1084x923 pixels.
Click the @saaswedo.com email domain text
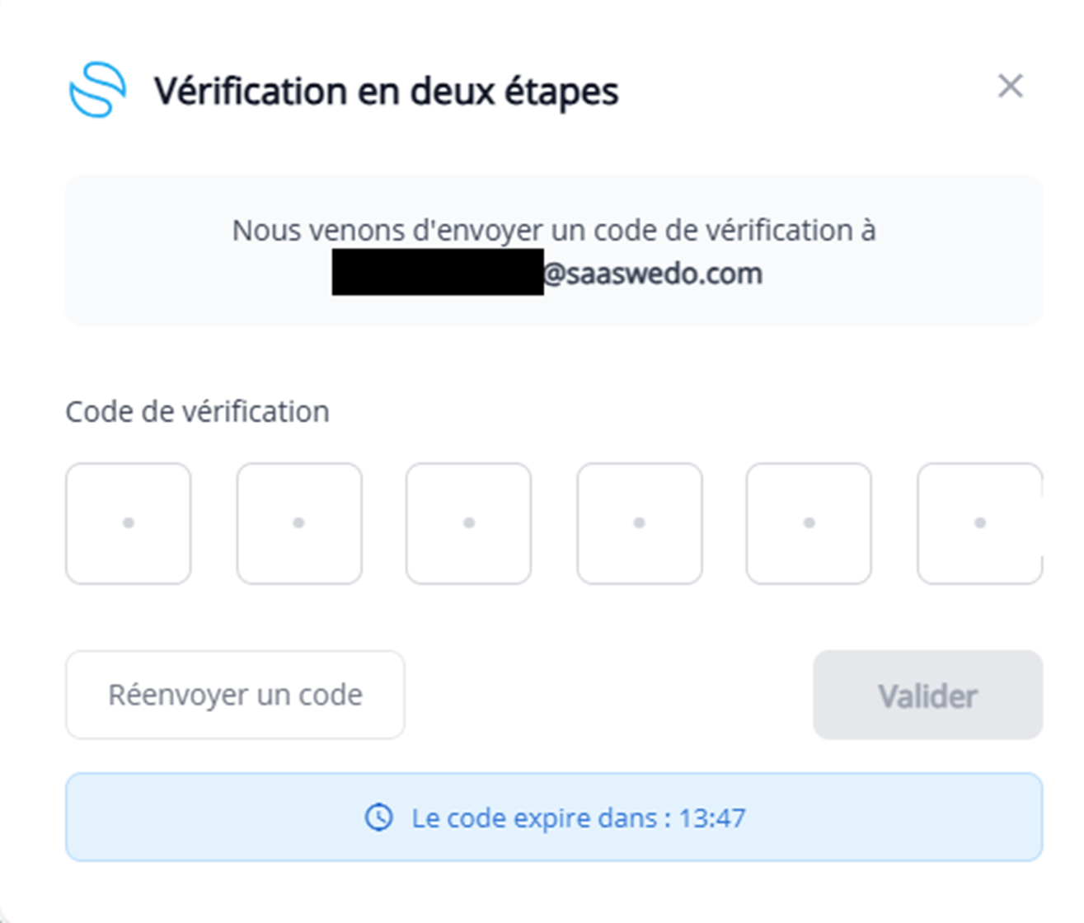click(x=653, y=274)
